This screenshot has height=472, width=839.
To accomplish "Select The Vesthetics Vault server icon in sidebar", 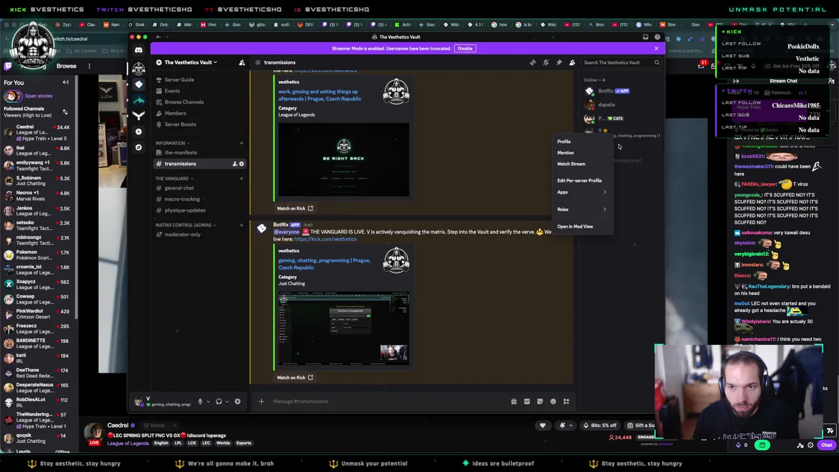I will 138,68.
